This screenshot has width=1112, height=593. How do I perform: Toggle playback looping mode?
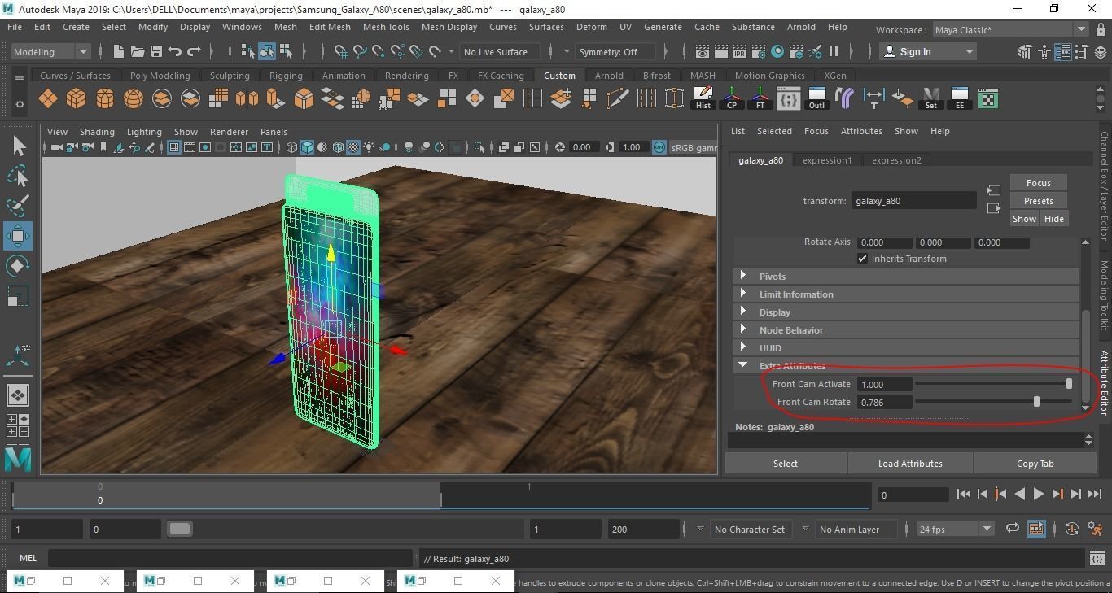point(1012,529)
